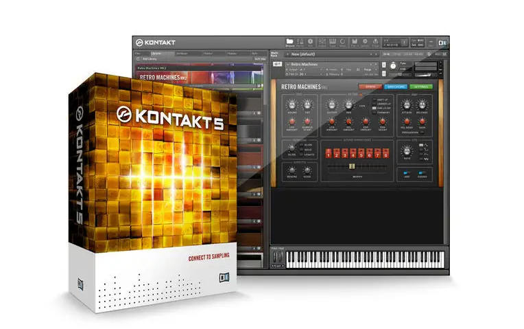
Task: Select multi rack page 01-16
Action: click(x=386, y=54)
